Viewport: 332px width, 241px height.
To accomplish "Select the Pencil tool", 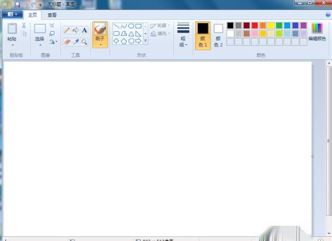I will (67, 30).
